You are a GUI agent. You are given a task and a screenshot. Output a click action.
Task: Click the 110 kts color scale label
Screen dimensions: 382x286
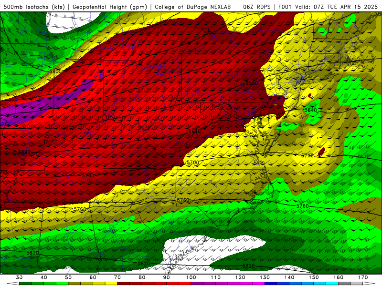[x=216, y=277]
